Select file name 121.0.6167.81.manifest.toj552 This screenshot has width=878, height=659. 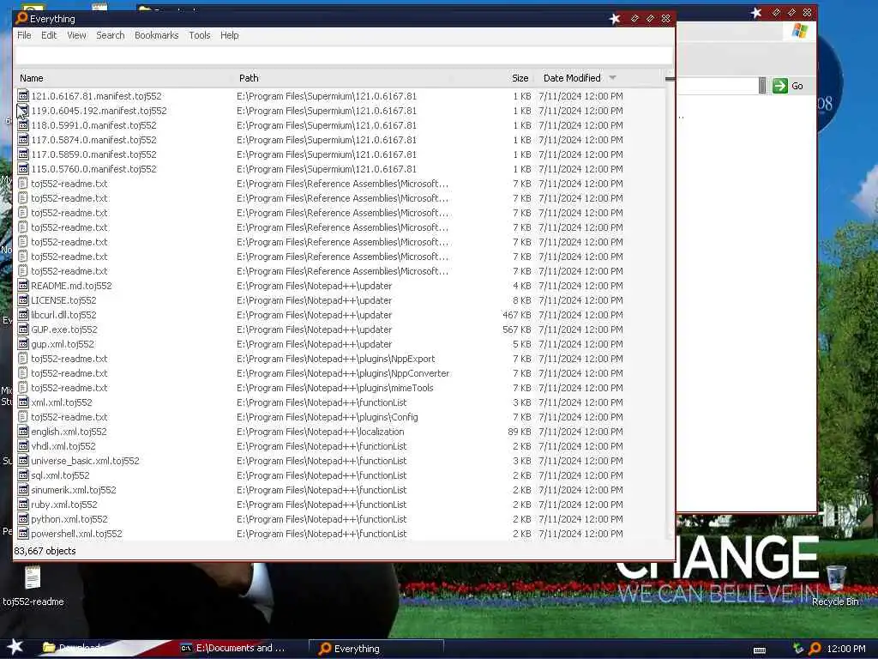[96, 96]
